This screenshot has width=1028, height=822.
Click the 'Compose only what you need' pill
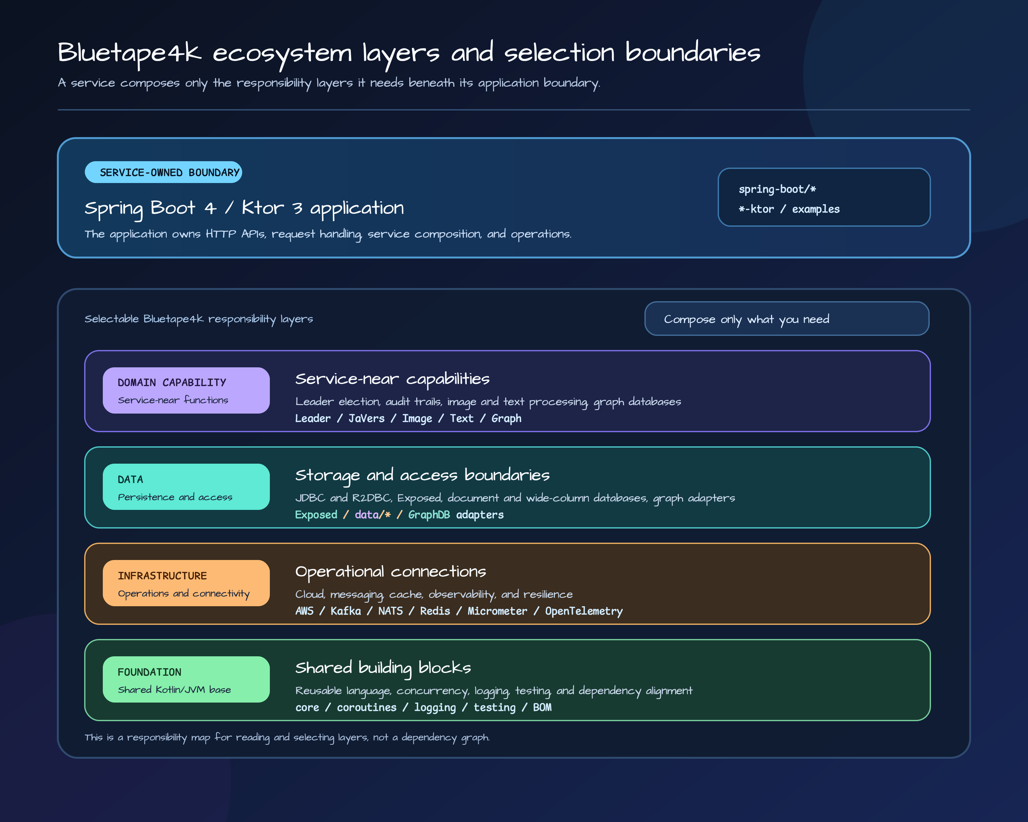pos(787,318)
